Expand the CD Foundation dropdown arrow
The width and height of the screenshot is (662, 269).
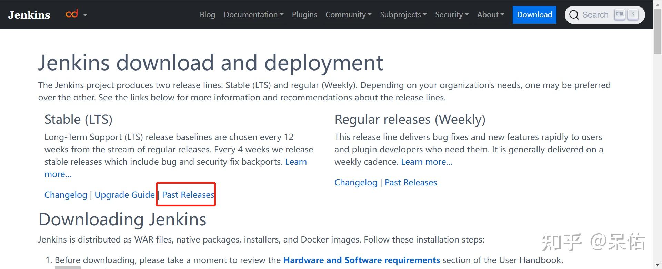point(85,15)
